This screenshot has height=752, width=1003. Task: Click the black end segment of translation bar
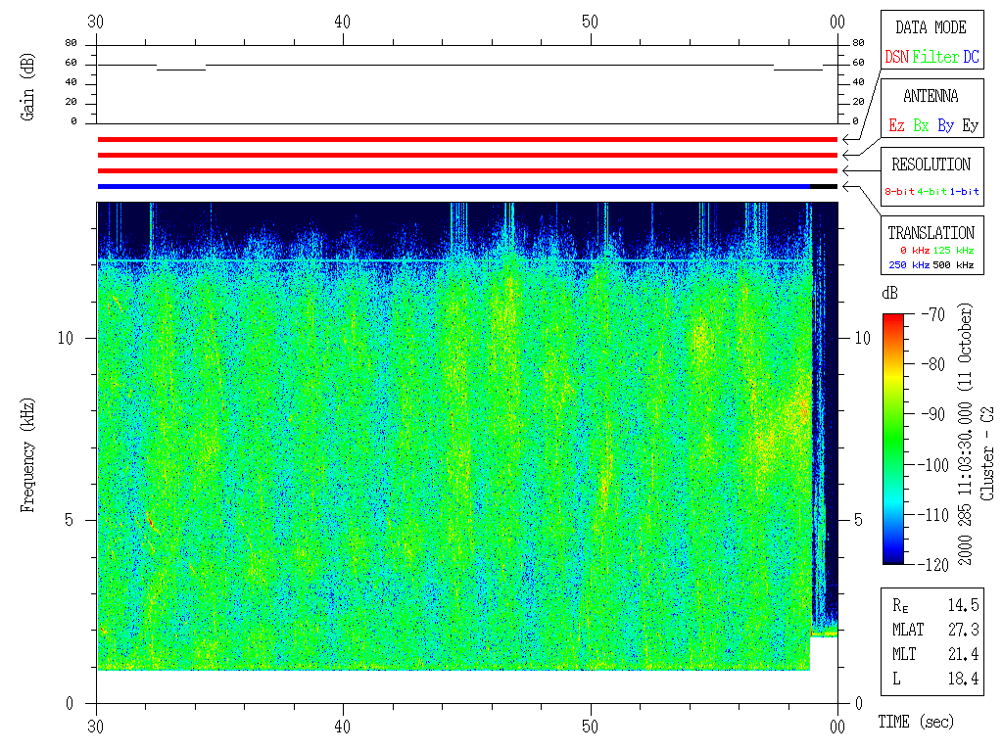pos(824,186)
